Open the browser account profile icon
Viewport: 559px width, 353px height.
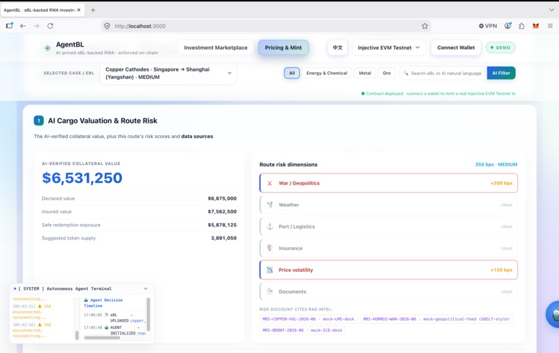coord(508,26)
